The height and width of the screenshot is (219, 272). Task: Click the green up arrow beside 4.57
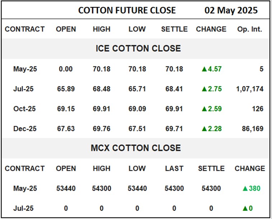coord(204,69)
